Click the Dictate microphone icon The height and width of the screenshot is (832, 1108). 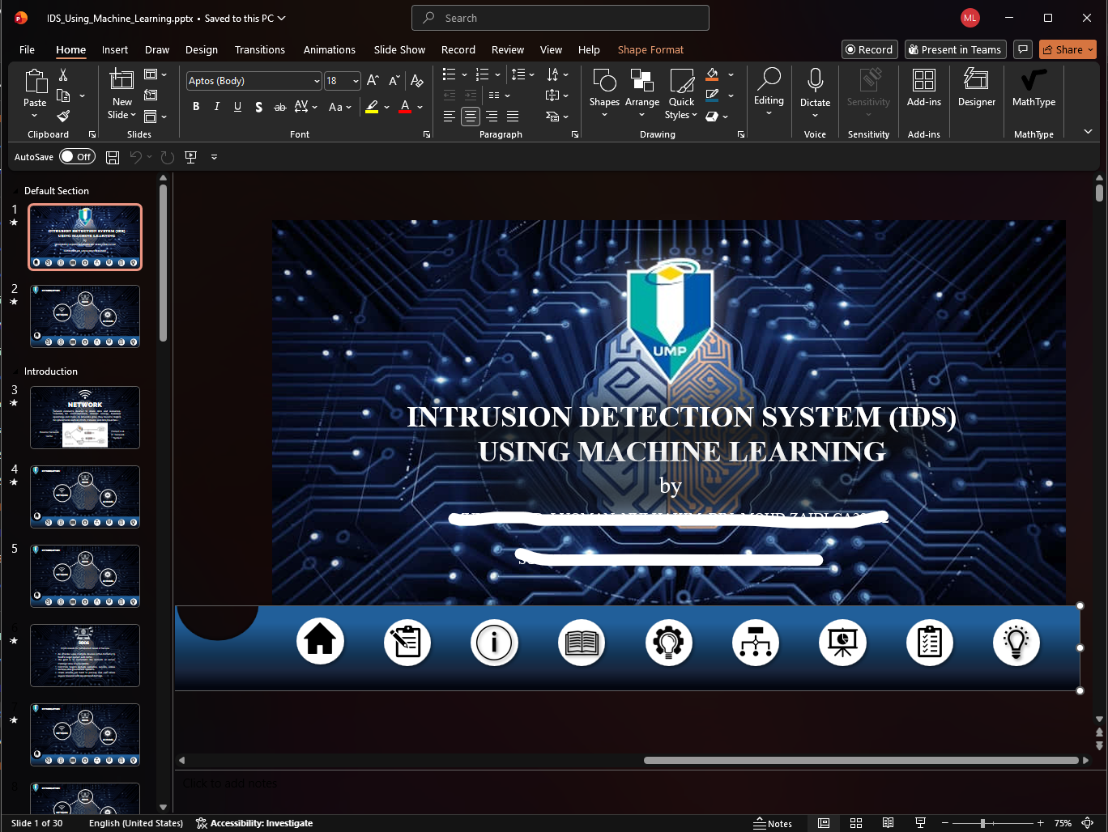pyautogui.click(x=815, y=81)
